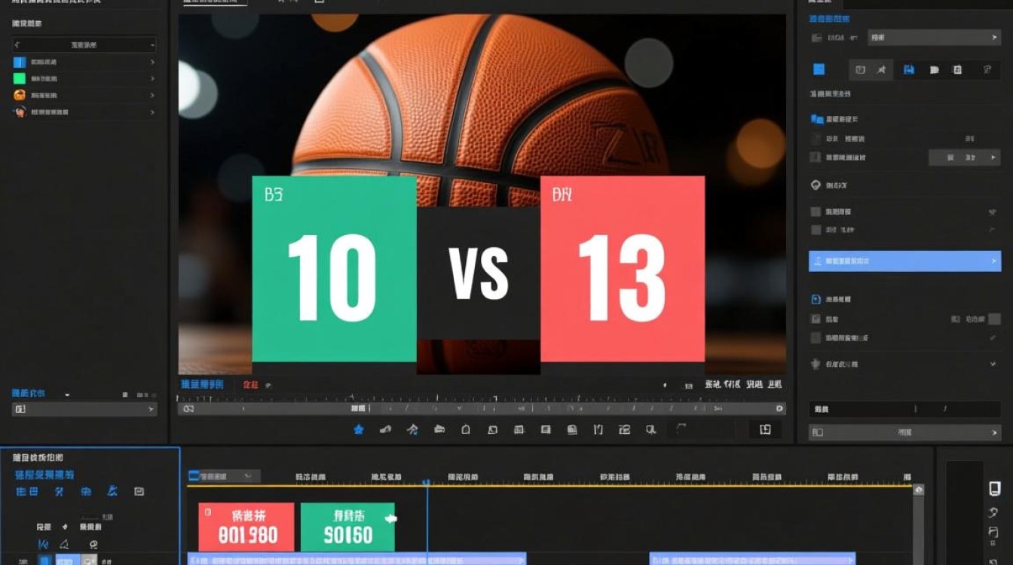Click the tablet icon beside the timeline
Image resolution: width=1013 pixels, height=565 pixels.
[994, 487]
